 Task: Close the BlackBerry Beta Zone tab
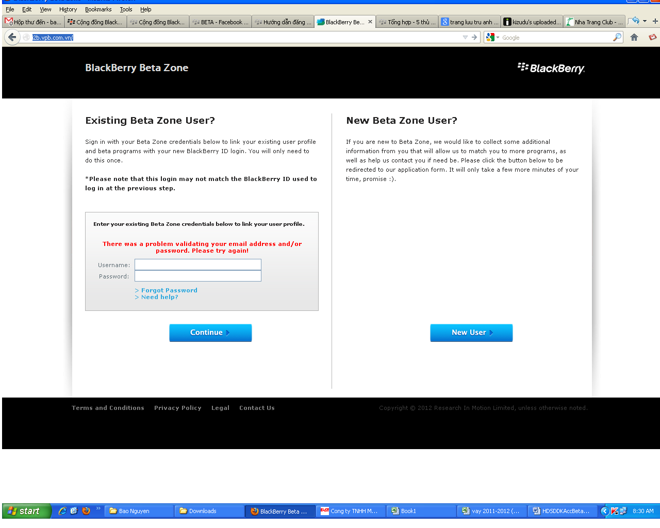click(x=370, y=22)
